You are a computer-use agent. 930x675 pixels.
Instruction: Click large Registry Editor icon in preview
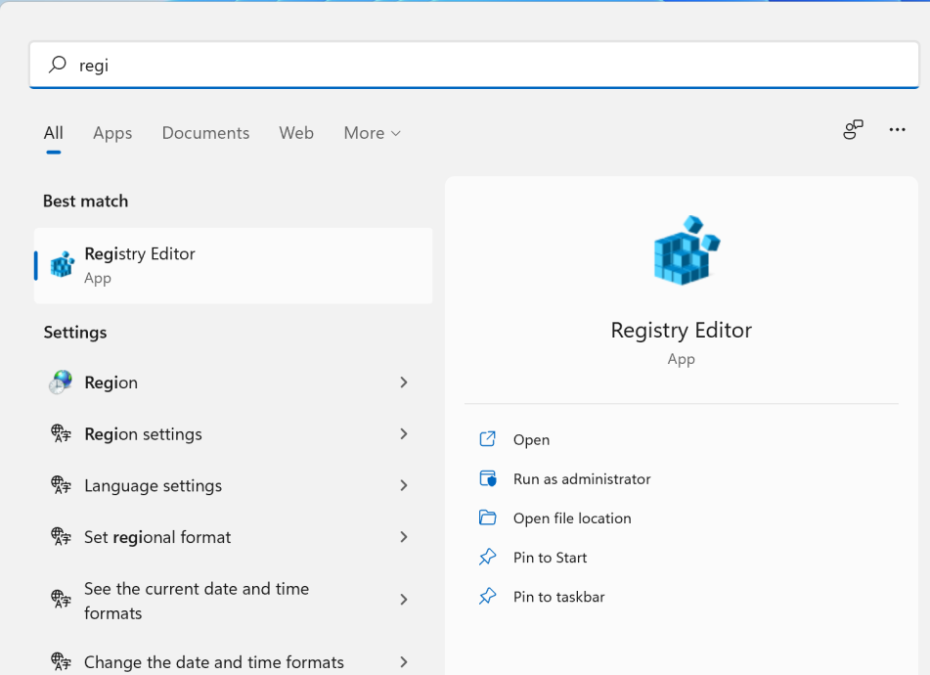pos(686,250)
